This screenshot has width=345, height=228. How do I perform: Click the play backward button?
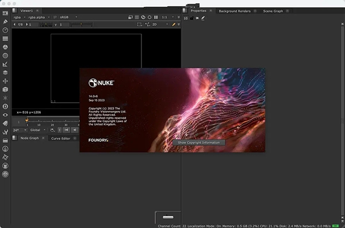click(75, 130)
